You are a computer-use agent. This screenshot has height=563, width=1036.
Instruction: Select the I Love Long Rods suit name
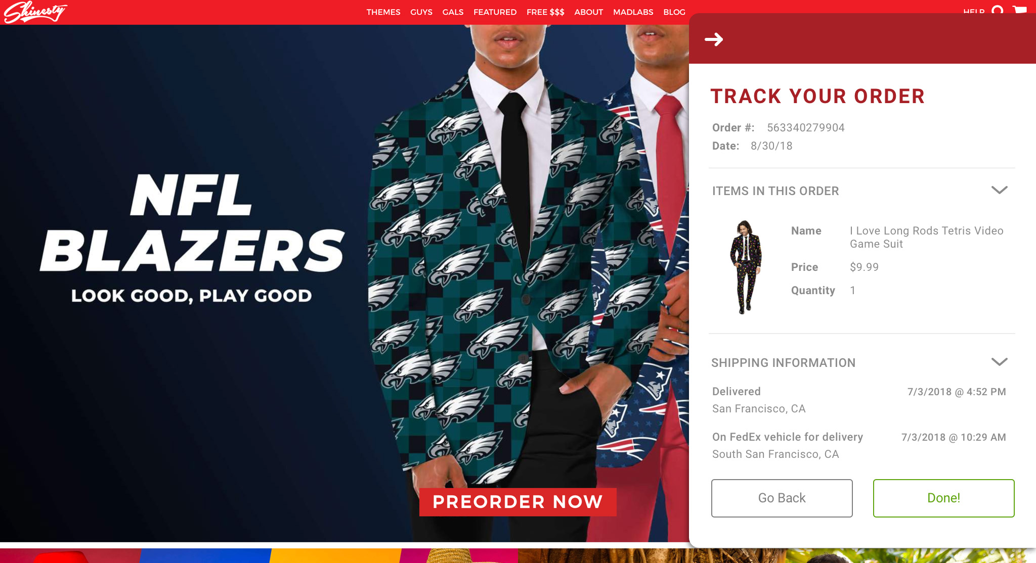927,238
